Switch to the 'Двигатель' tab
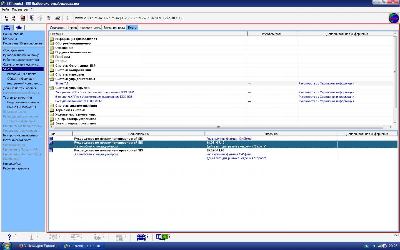This screenshot has width=400, height=250. (x=58, y=28)
